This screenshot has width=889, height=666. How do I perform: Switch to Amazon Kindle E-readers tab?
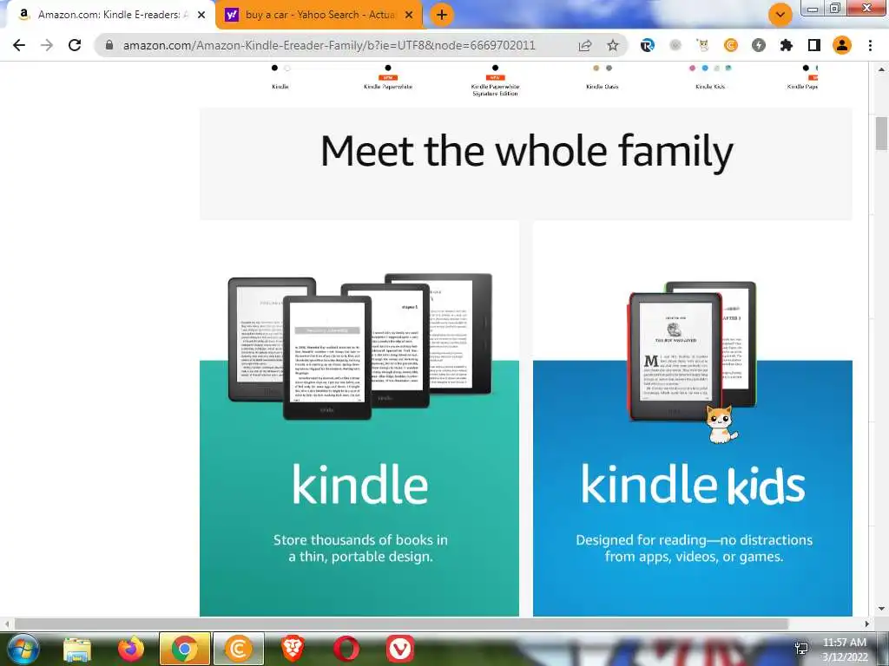[110, 15]
